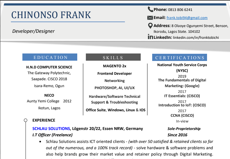Click the CERTIFICATIONS section header

tap(179, 58)
